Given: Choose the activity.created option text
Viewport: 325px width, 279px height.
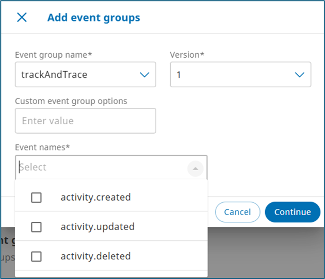Looking at the screenshot, I should point(95,197).
